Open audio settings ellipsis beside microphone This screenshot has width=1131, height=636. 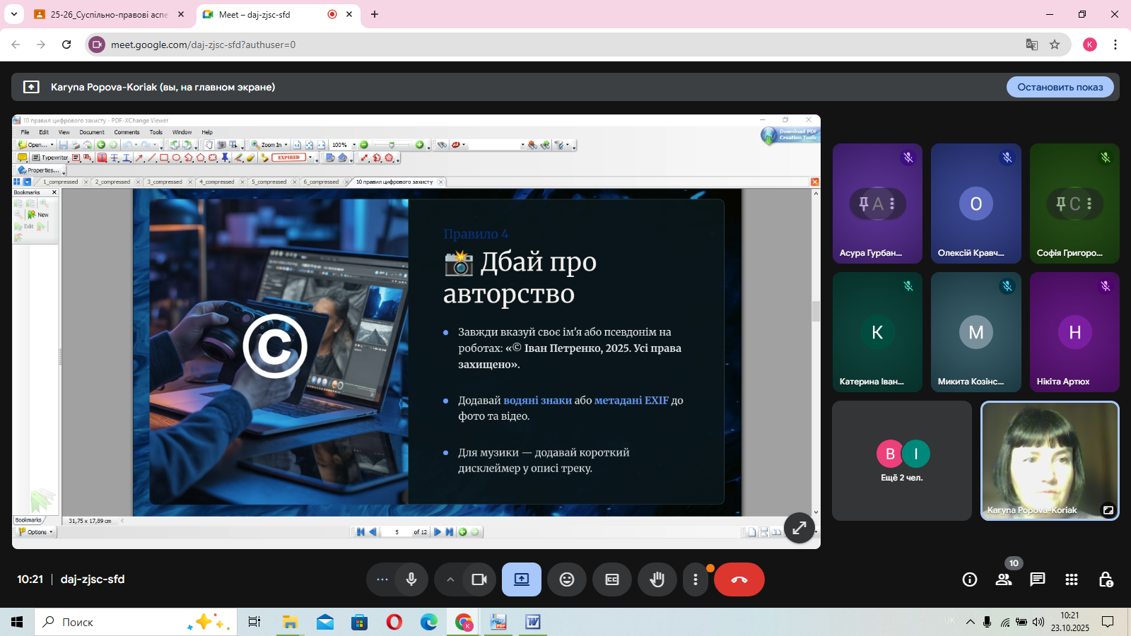point(382,579)
